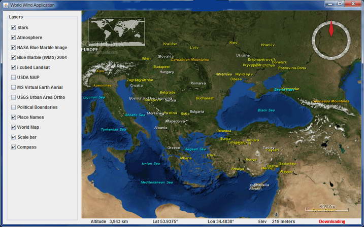Click the Ligurian Sea label
This screenshot has width=364, height=227.
(x=94, y=97)
